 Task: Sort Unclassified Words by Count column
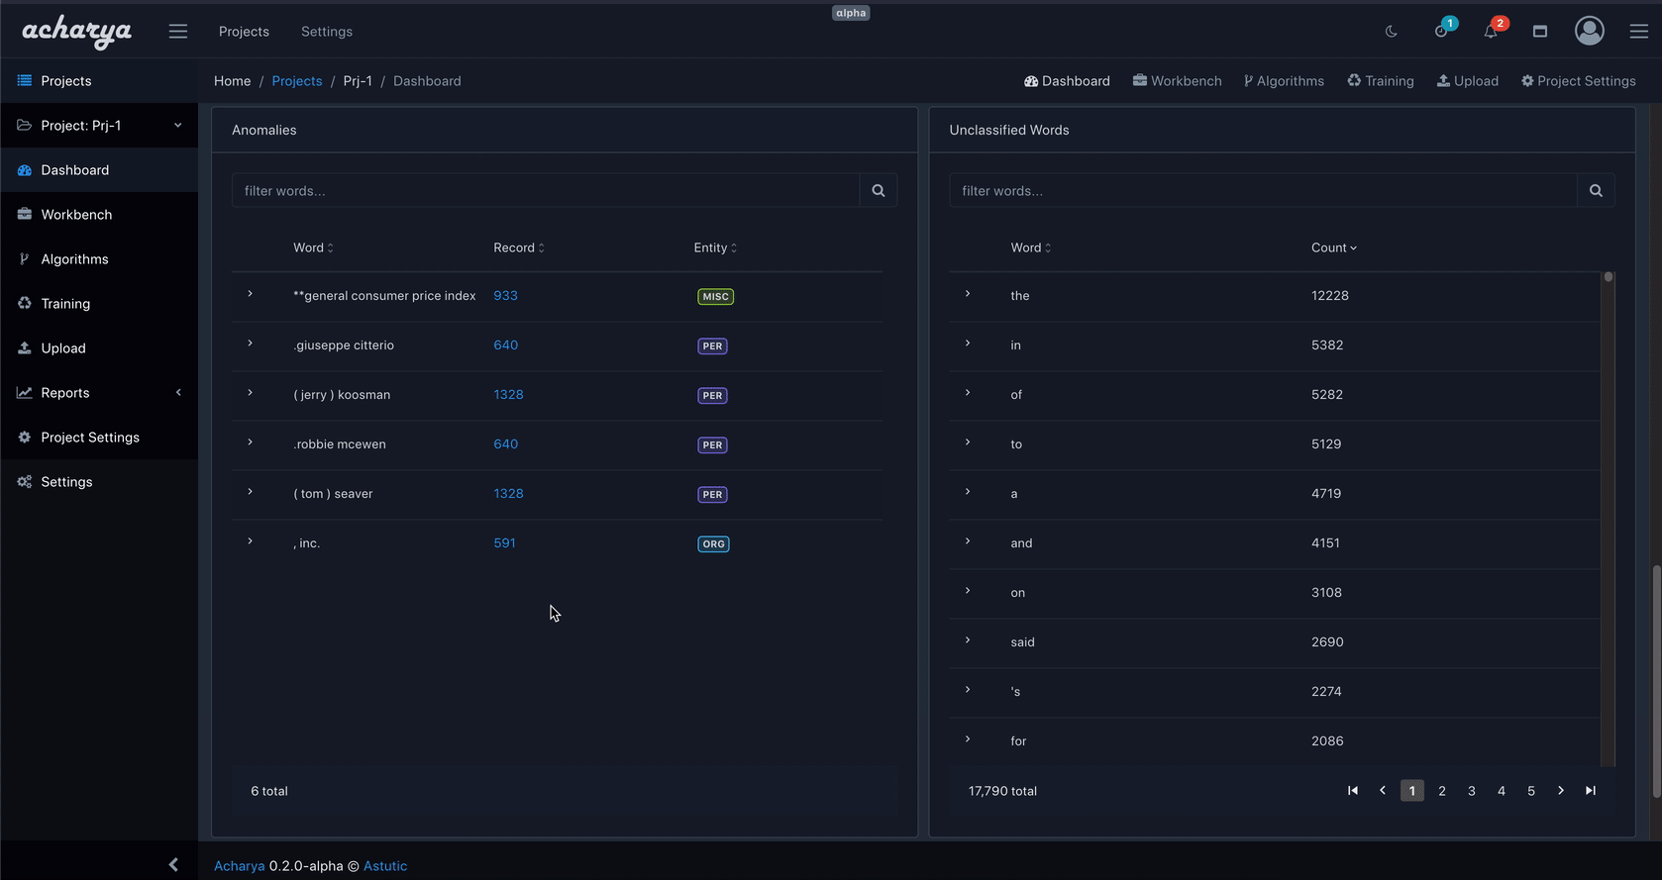point(1333,248)
